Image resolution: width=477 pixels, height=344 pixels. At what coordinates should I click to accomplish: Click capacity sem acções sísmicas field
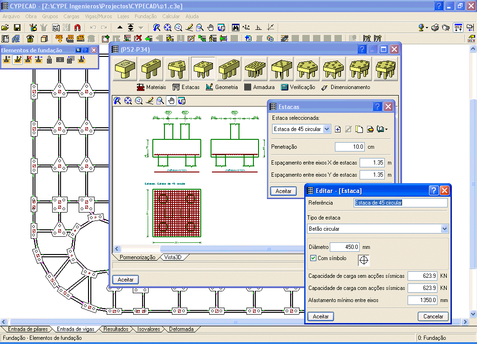pos(423,276)
